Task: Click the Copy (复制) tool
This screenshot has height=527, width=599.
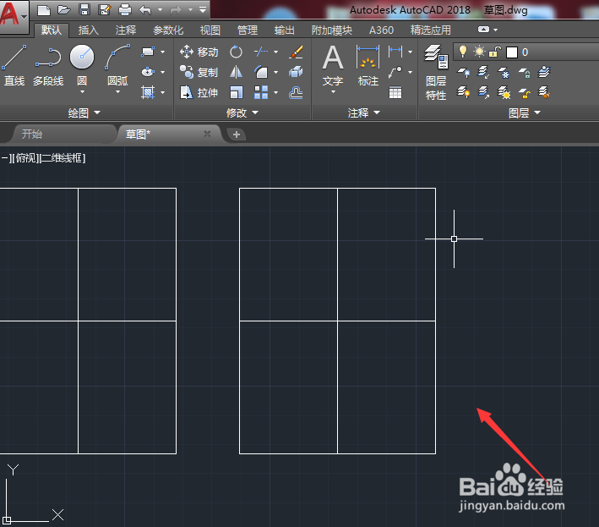Action: 199,72
